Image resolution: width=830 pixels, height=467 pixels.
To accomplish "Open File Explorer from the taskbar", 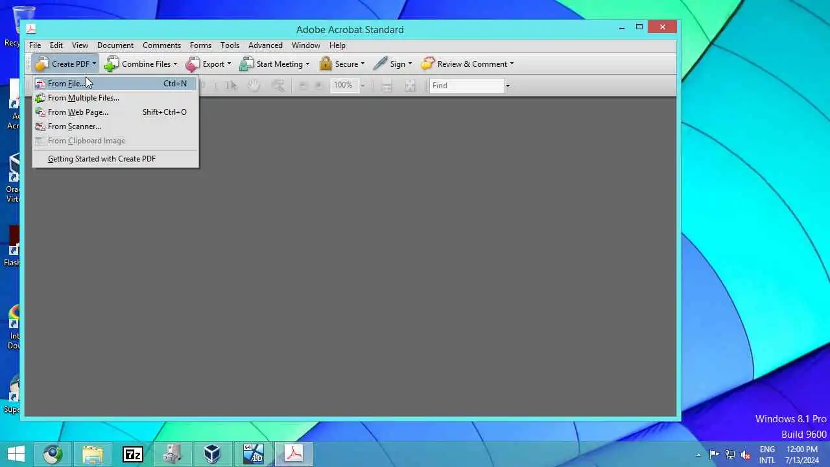I will pyautogui.click(x=93, y=455).
